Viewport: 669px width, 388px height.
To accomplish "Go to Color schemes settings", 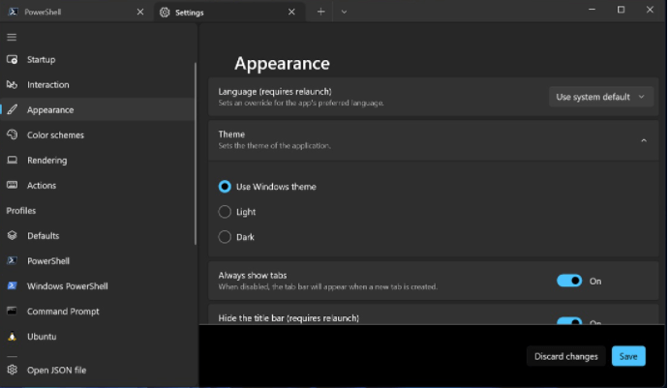I will (x=98, y=134).
